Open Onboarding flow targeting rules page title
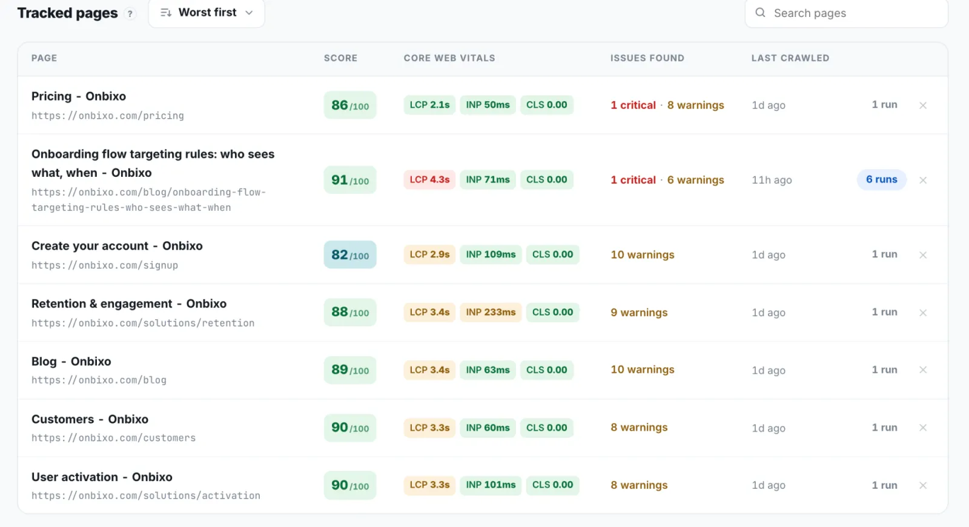This screenshot has width=969, height=527. [153, 164]
